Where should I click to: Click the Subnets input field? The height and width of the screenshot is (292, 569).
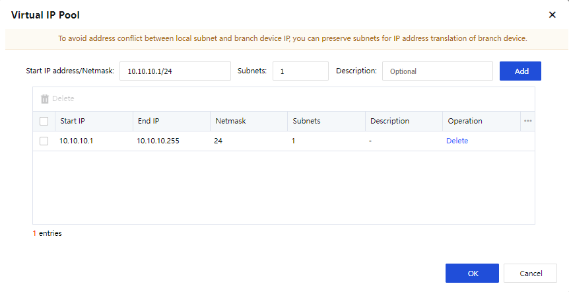300,71
